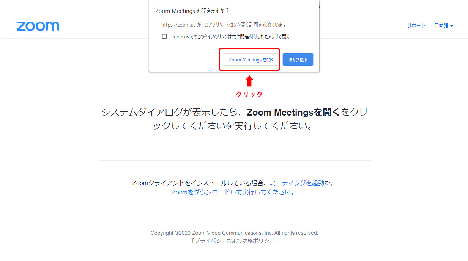Screen dimensions: 468x261
Task: Click the https://zoom.us permission request text
Action: (x=225, y=25)
